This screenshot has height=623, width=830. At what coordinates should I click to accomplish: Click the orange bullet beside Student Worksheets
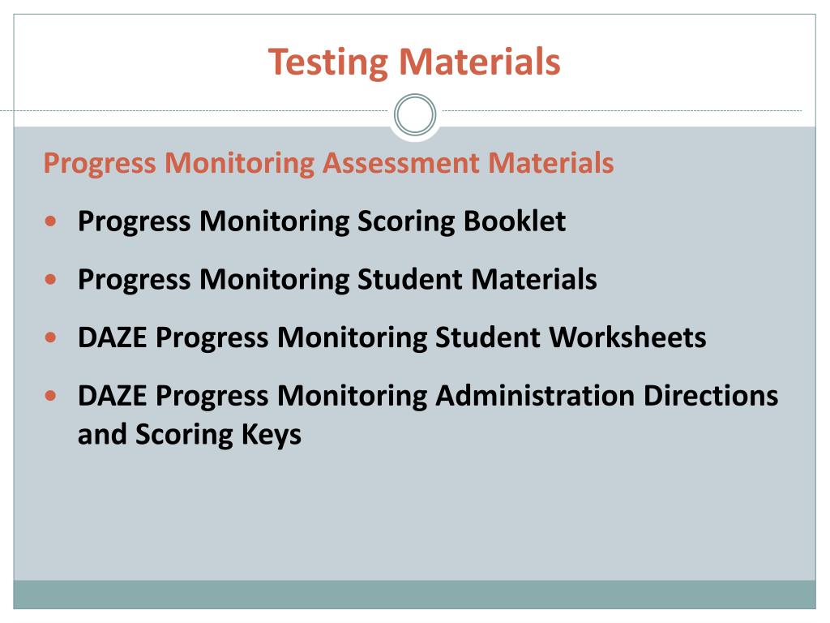click(51, 337)
